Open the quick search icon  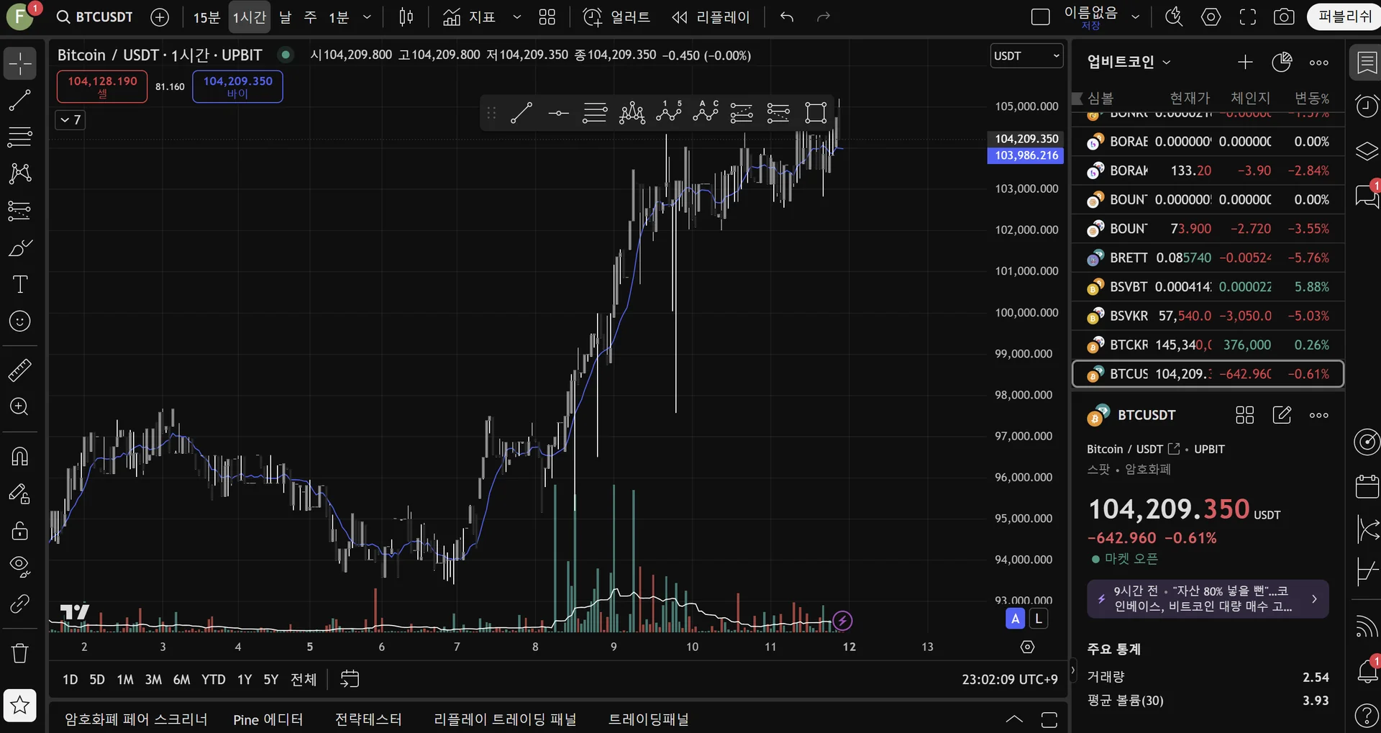click(x=1174, y=17)
